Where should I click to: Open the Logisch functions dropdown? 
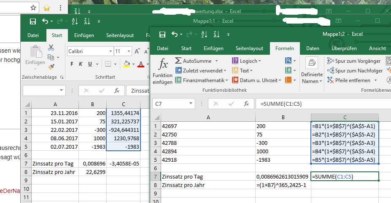click(246, 61)
